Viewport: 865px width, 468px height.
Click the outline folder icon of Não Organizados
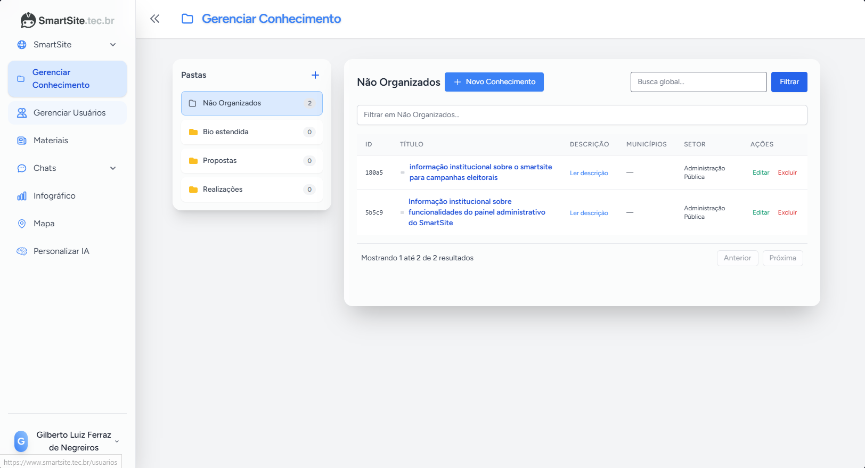193,103
